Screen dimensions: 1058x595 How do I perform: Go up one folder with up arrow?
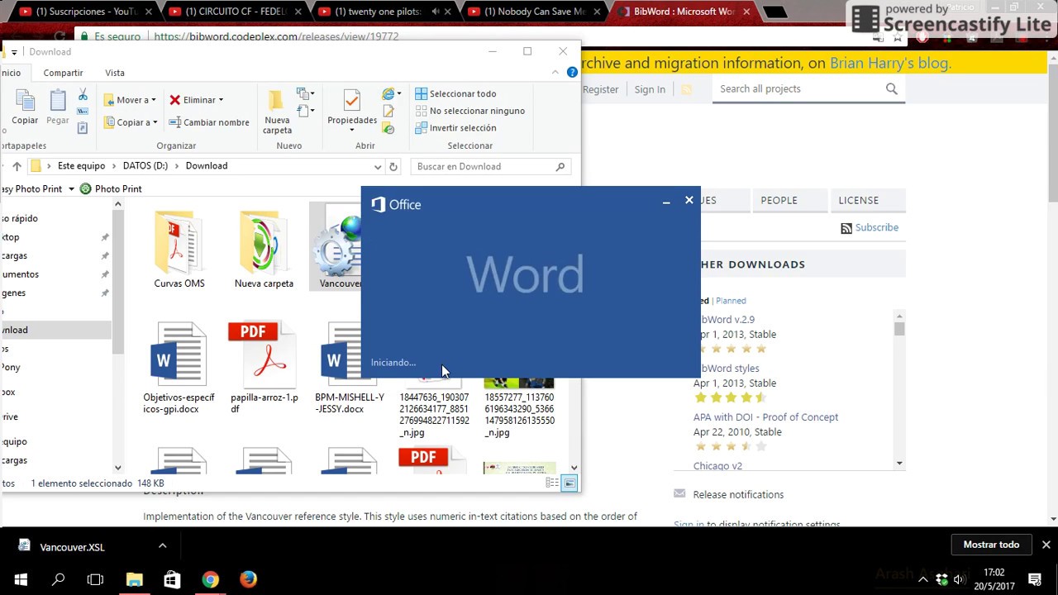click(17, 166)
